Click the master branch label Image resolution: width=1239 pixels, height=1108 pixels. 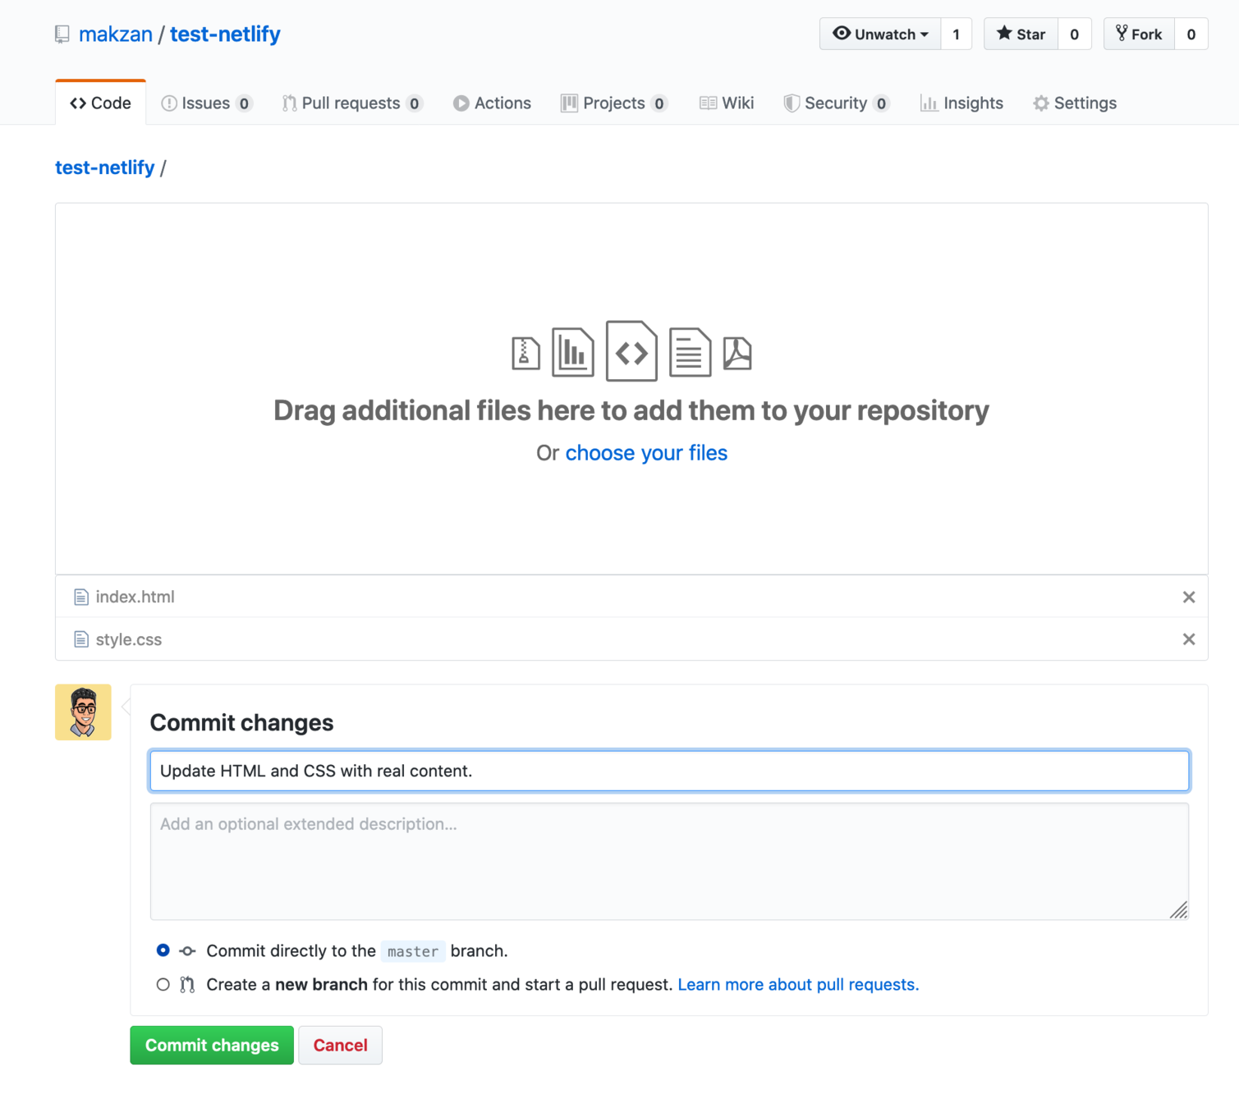[x=413, y=951]
